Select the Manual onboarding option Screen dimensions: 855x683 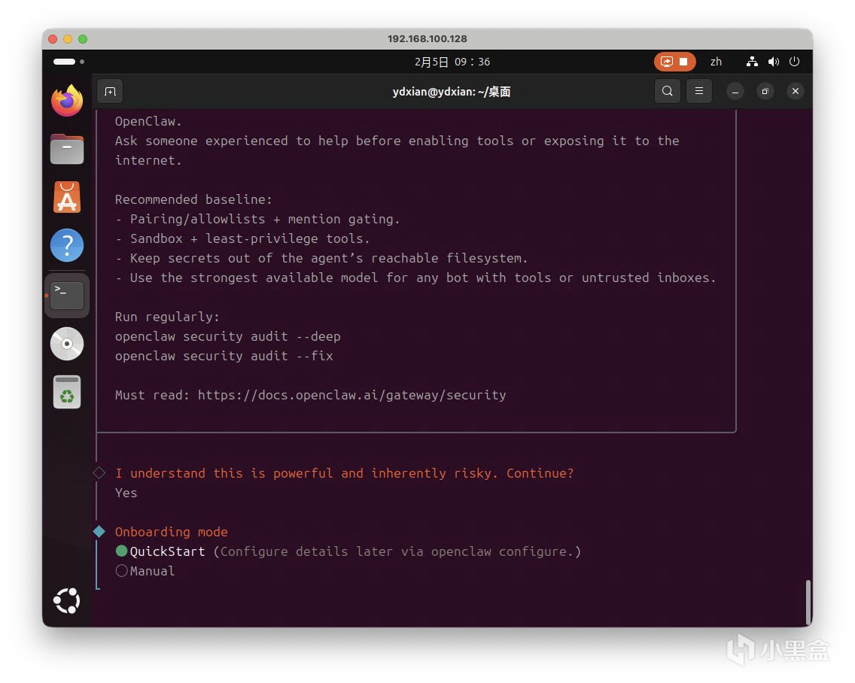click(x=122, y=571)
